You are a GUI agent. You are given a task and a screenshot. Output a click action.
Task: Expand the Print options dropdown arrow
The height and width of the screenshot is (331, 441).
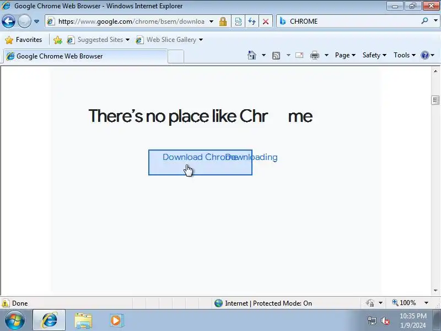pos(326,55)
